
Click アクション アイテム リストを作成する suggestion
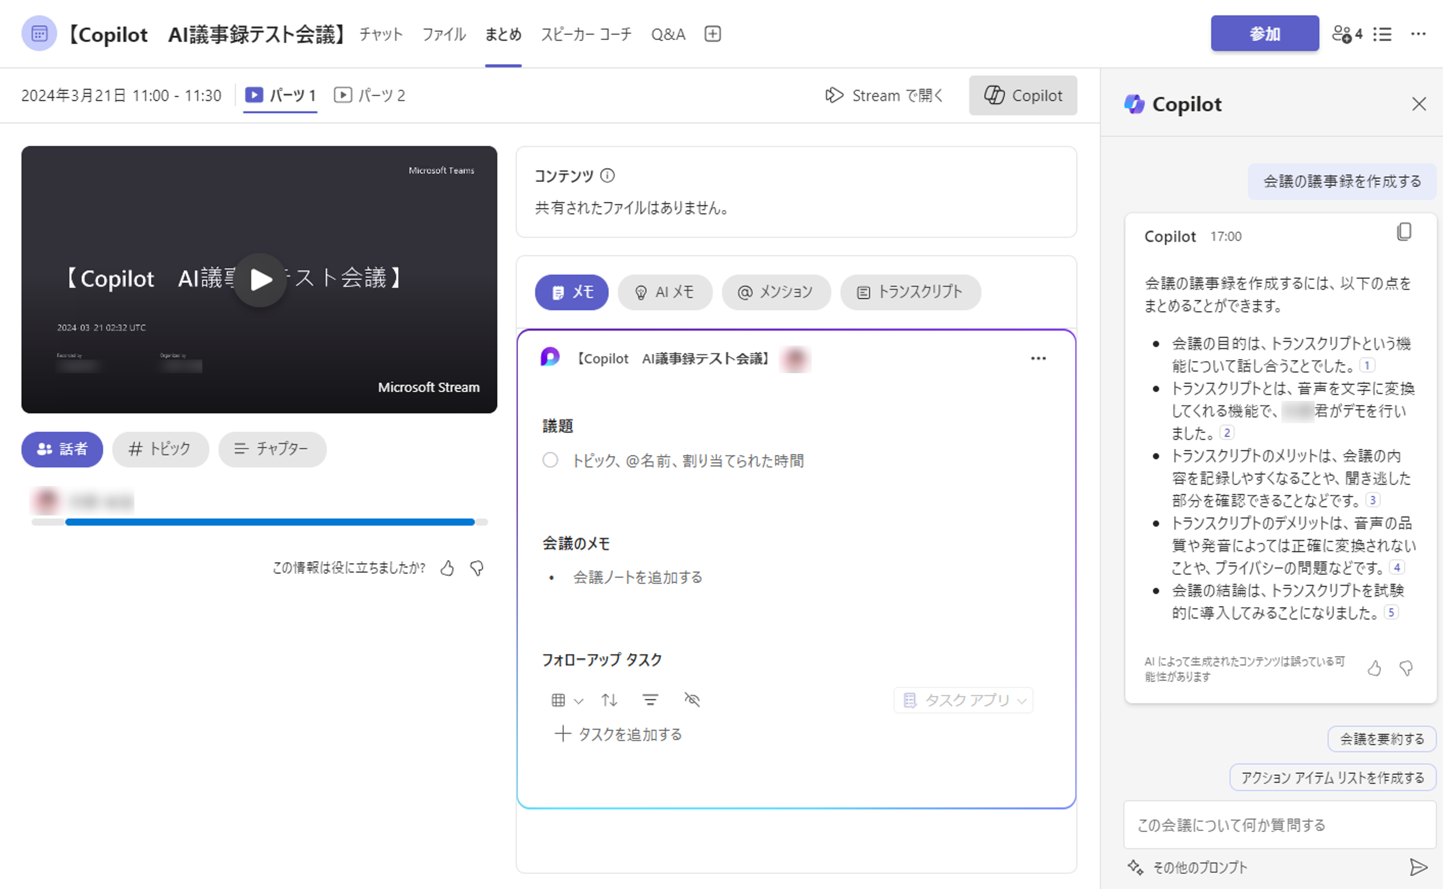tap(1332, 778)
